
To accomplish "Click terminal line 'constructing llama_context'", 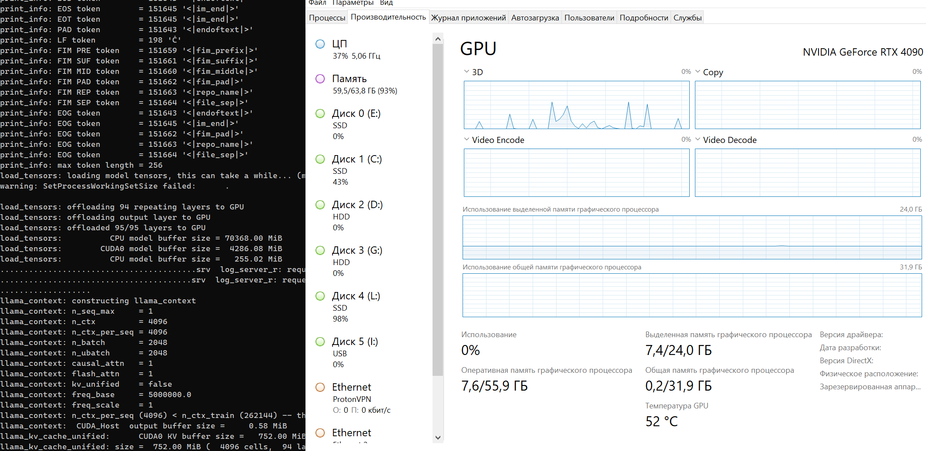I will click(x=98, y=301).
